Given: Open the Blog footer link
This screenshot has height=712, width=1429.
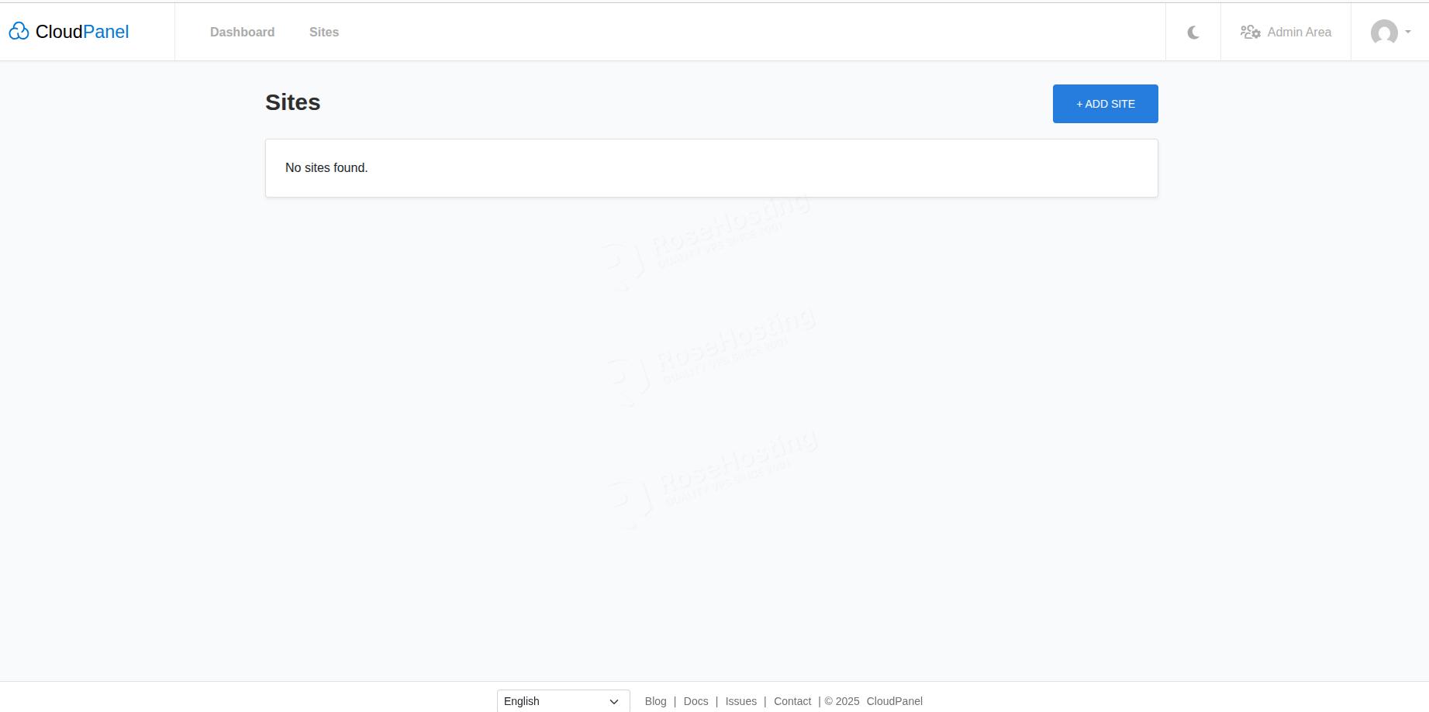Looking at the screenshot, I should click(655, 701).
